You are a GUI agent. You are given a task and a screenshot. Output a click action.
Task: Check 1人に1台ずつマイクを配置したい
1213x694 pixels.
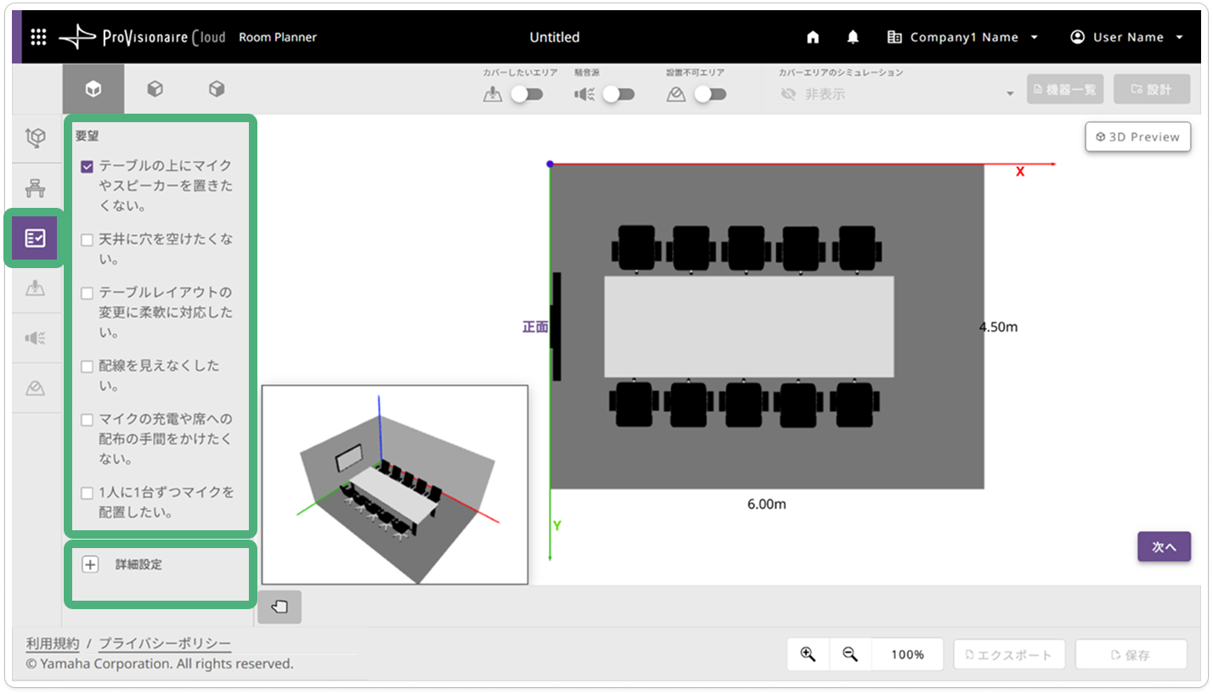coord(87,493)
